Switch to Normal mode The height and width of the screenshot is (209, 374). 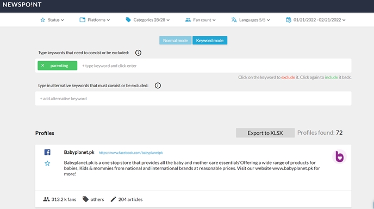(175, 41)
